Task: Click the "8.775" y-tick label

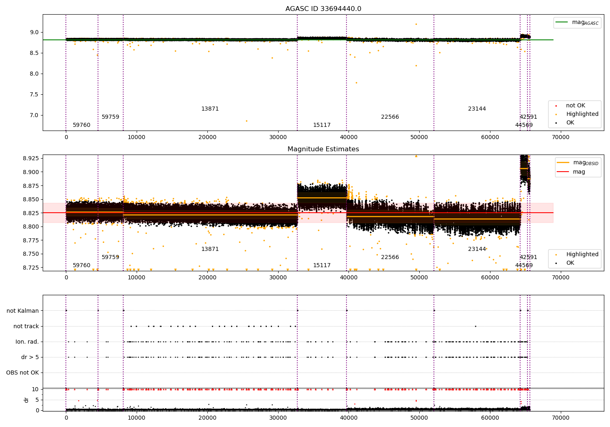Action: 30,240
